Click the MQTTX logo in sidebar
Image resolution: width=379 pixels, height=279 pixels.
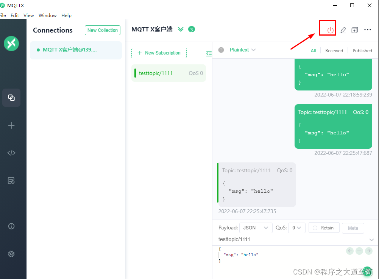[11, 44]
